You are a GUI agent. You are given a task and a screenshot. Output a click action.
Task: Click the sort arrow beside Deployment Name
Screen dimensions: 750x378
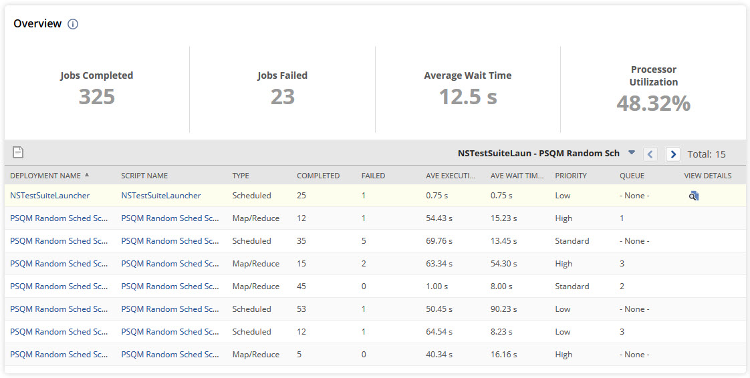[87, 175]
